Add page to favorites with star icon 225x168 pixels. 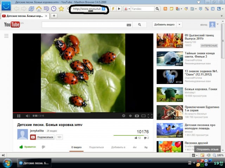(61, 8)
